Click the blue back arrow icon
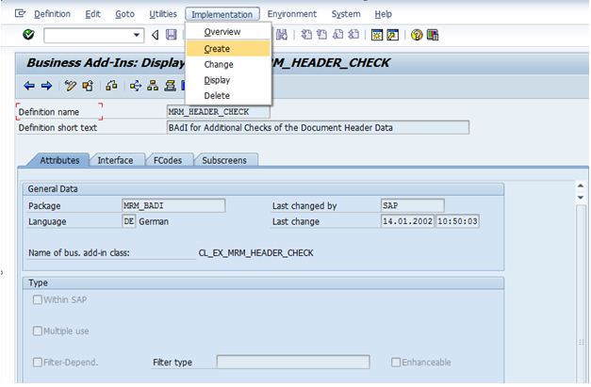The width and height of the screenshot is (591, 387). tap(29, 86)
